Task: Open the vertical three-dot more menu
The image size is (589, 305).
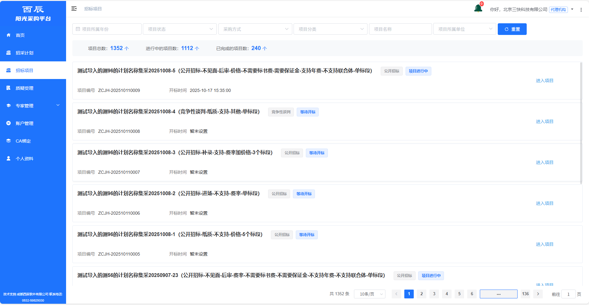Action: pyautogui.click(x=581, y=10)
